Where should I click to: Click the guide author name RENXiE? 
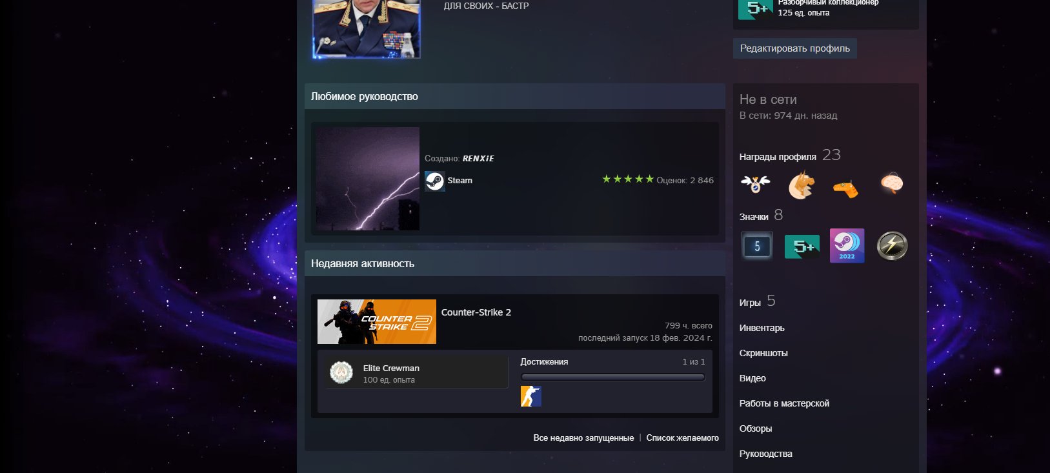[478, 159]
